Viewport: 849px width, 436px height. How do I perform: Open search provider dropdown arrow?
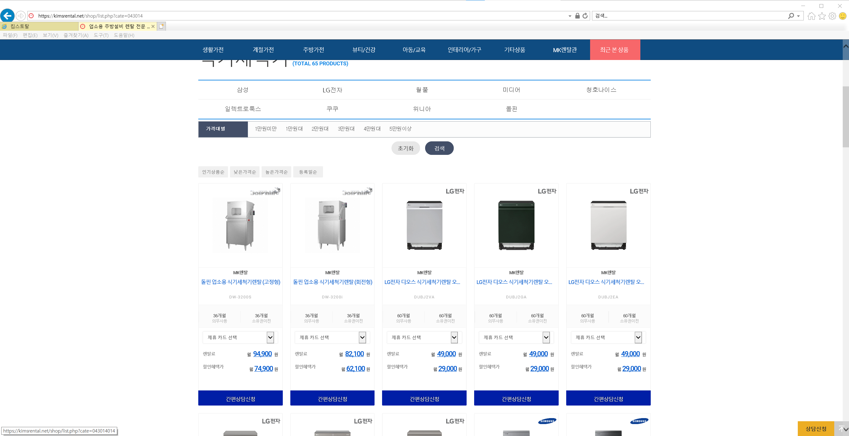798,16
